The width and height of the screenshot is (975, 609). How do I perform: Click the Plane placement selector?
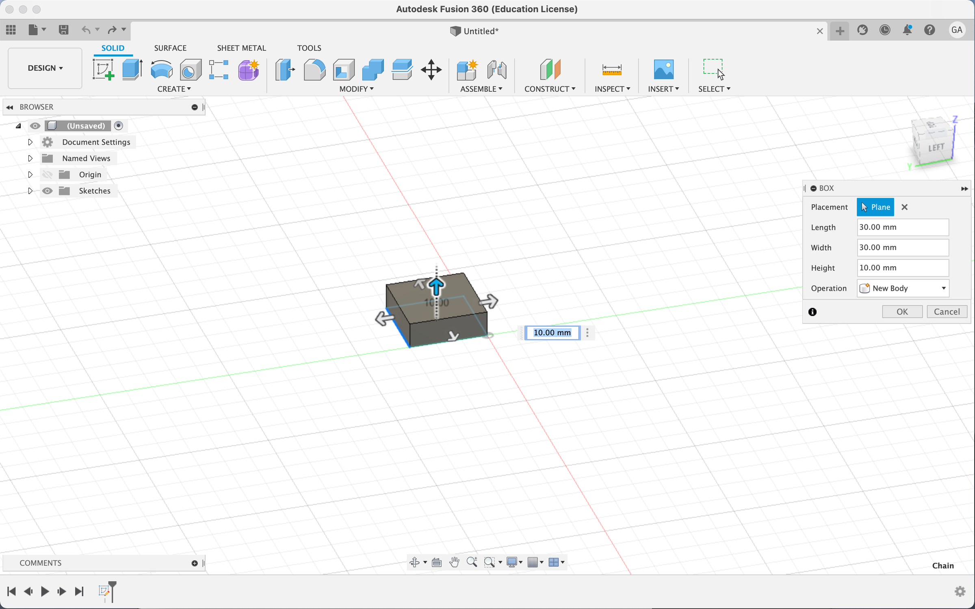point(875,207)
